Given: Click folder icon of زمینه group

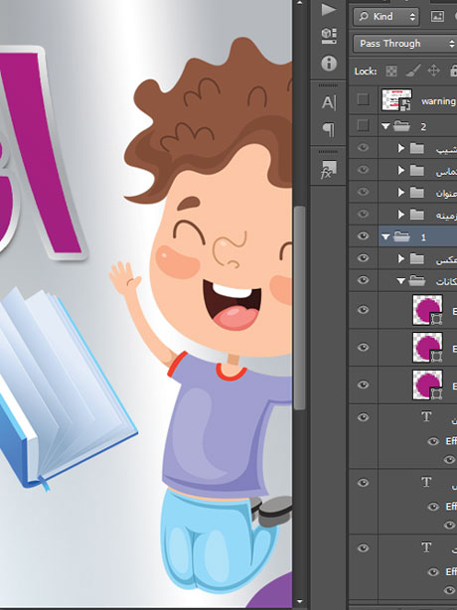Looking at the screenshot, I should click(417, 215).
